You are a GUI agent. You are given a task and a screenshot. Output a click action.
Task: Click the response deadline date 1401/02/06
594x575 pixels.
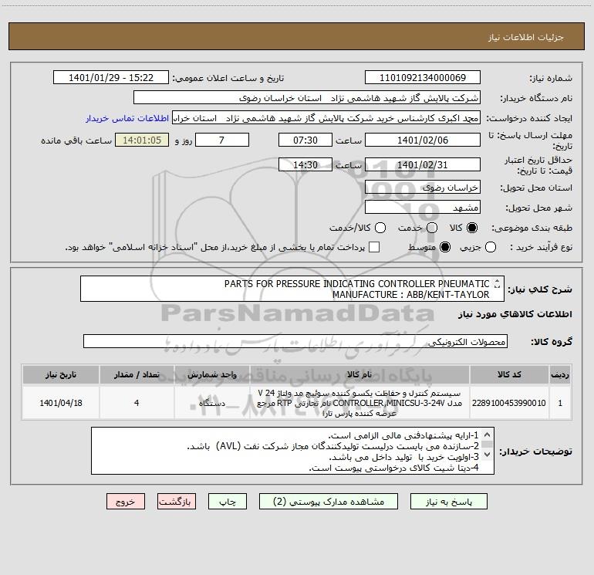pos(423,140)
